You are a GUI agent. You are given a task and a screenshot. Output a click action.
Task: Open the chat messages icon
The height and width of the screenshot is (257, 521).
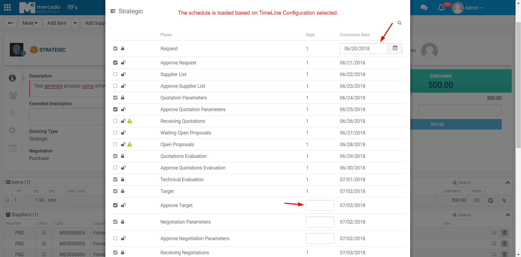[424, 8]
